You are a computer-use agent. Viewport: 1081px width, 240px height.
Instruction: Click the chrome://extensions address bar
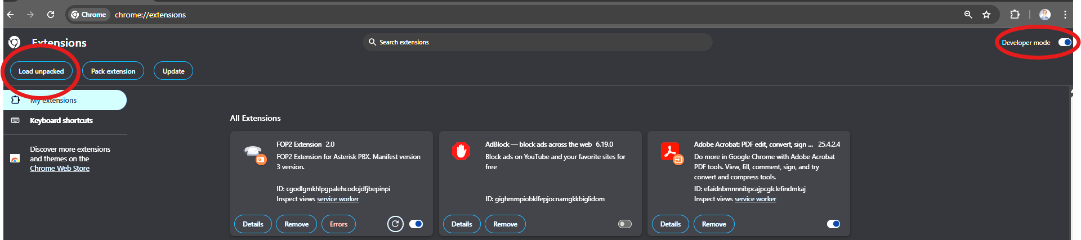[x=532, y=15]
